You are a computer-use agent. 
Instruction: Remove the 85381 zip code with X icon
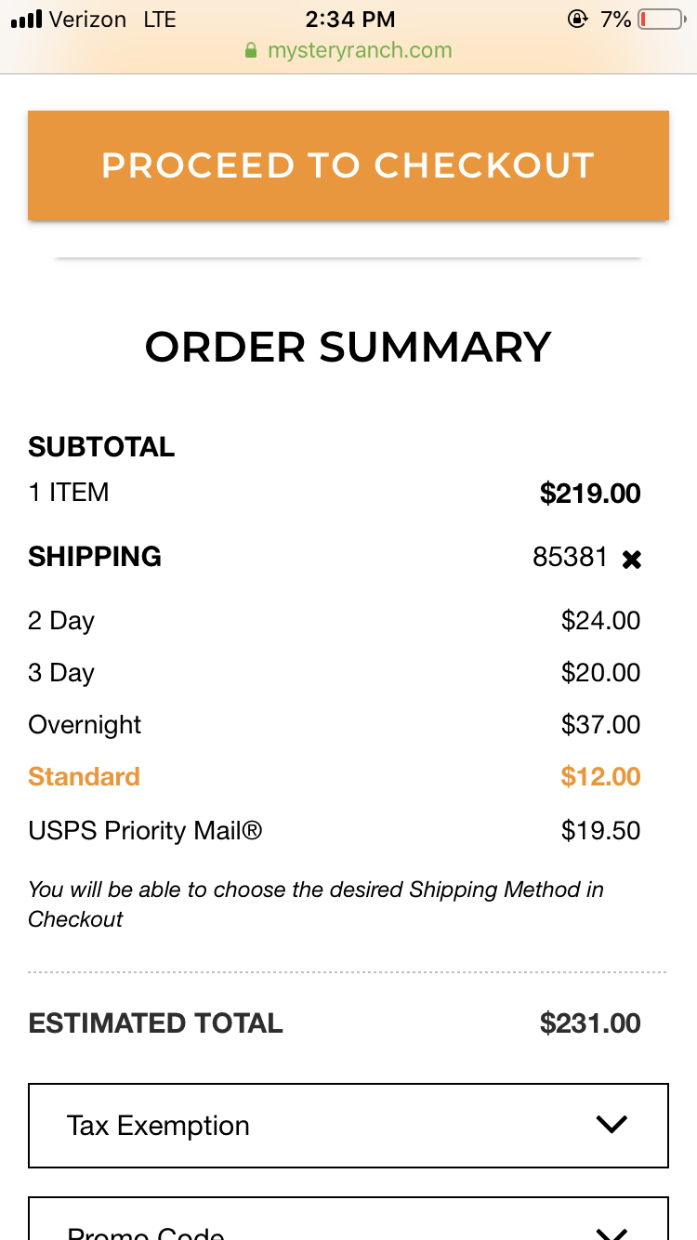coord(632,560)
